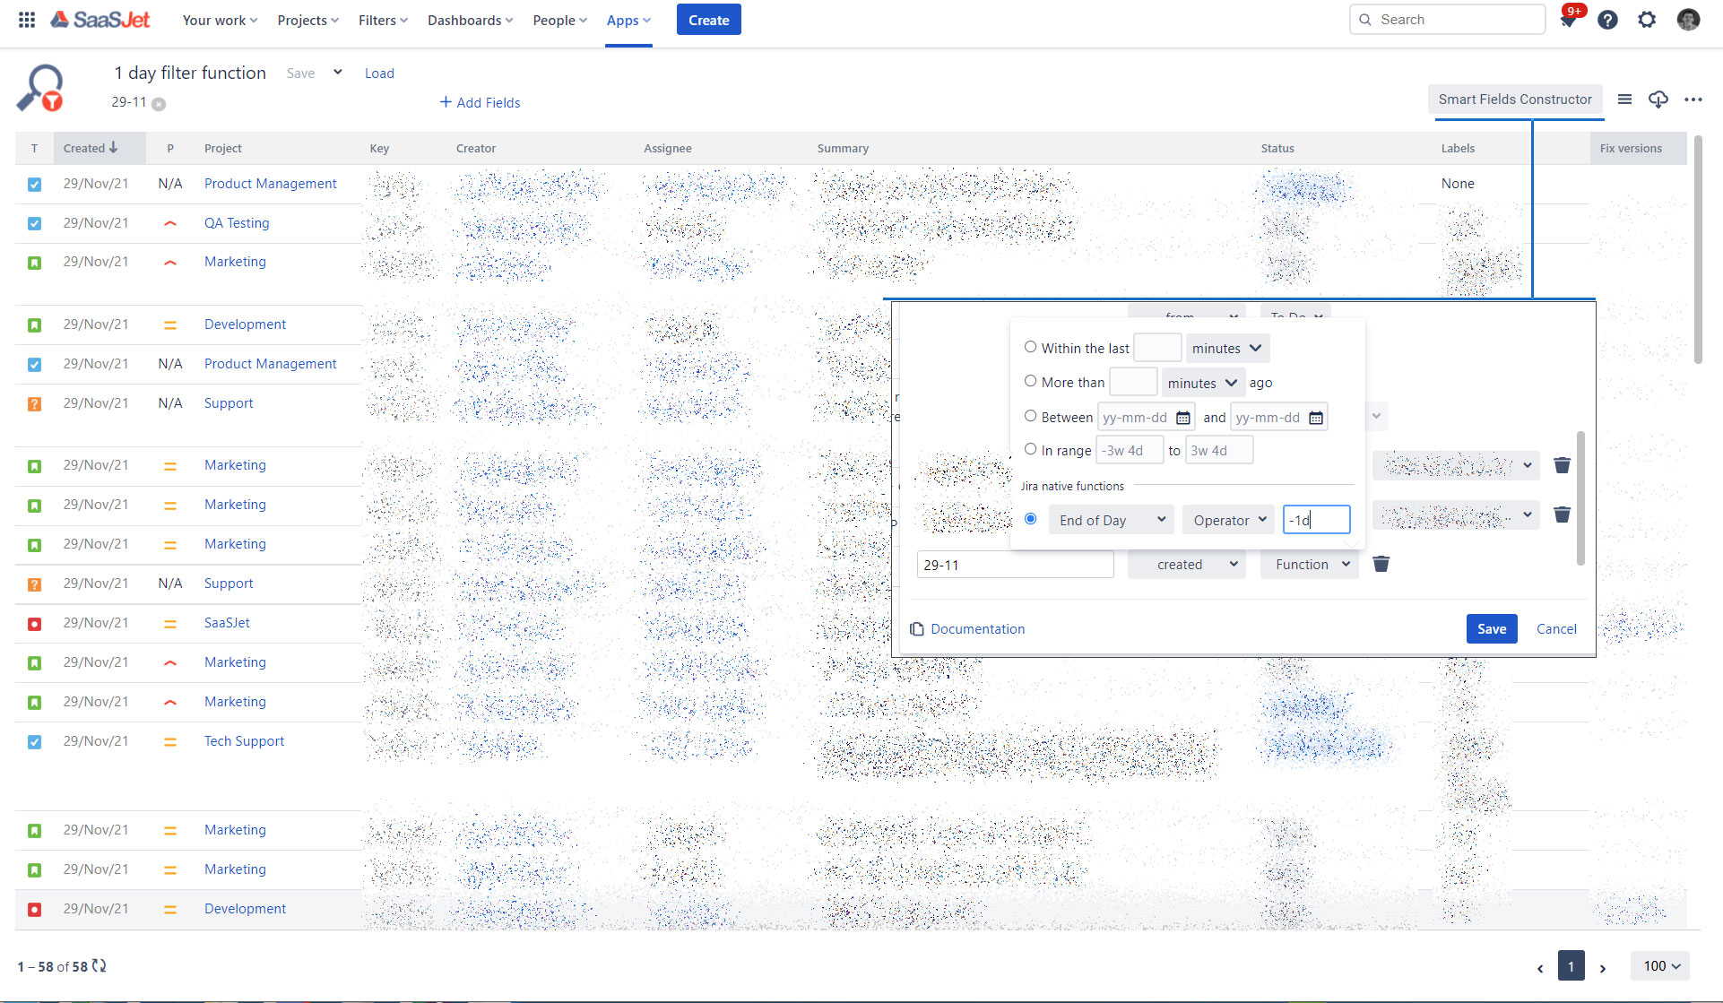
Task: Expand the End of Day function dropdown
Action: coord(1111,520)
